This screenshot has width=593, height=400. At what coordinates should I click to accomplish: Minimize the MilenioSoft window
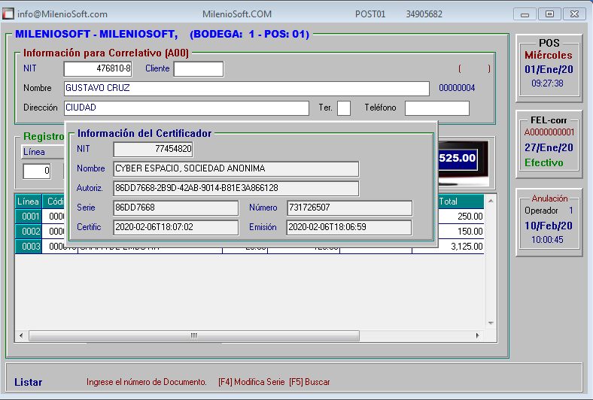(525, 14)
